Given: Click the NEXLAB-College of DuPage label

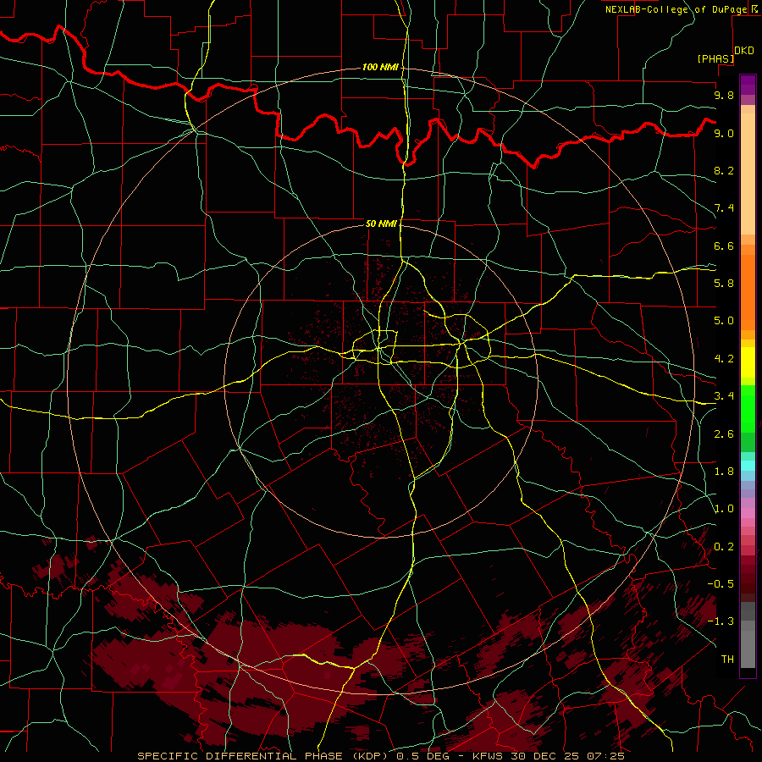Looking at the screenshot, I should (x=676, y=9).
